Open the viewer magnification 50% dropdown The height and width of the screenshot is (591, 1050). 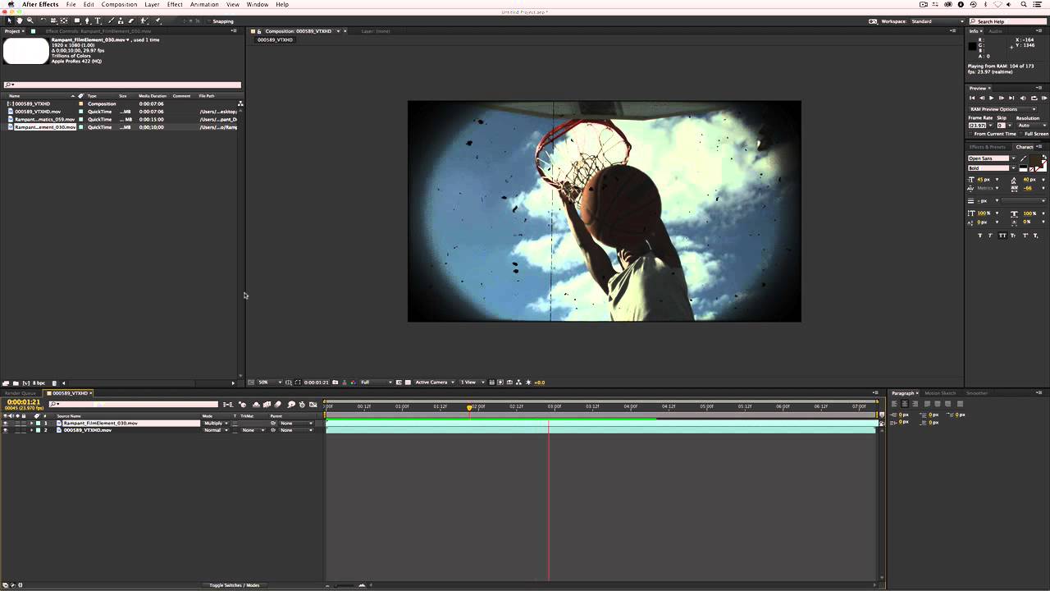click(x=270, y=383)
